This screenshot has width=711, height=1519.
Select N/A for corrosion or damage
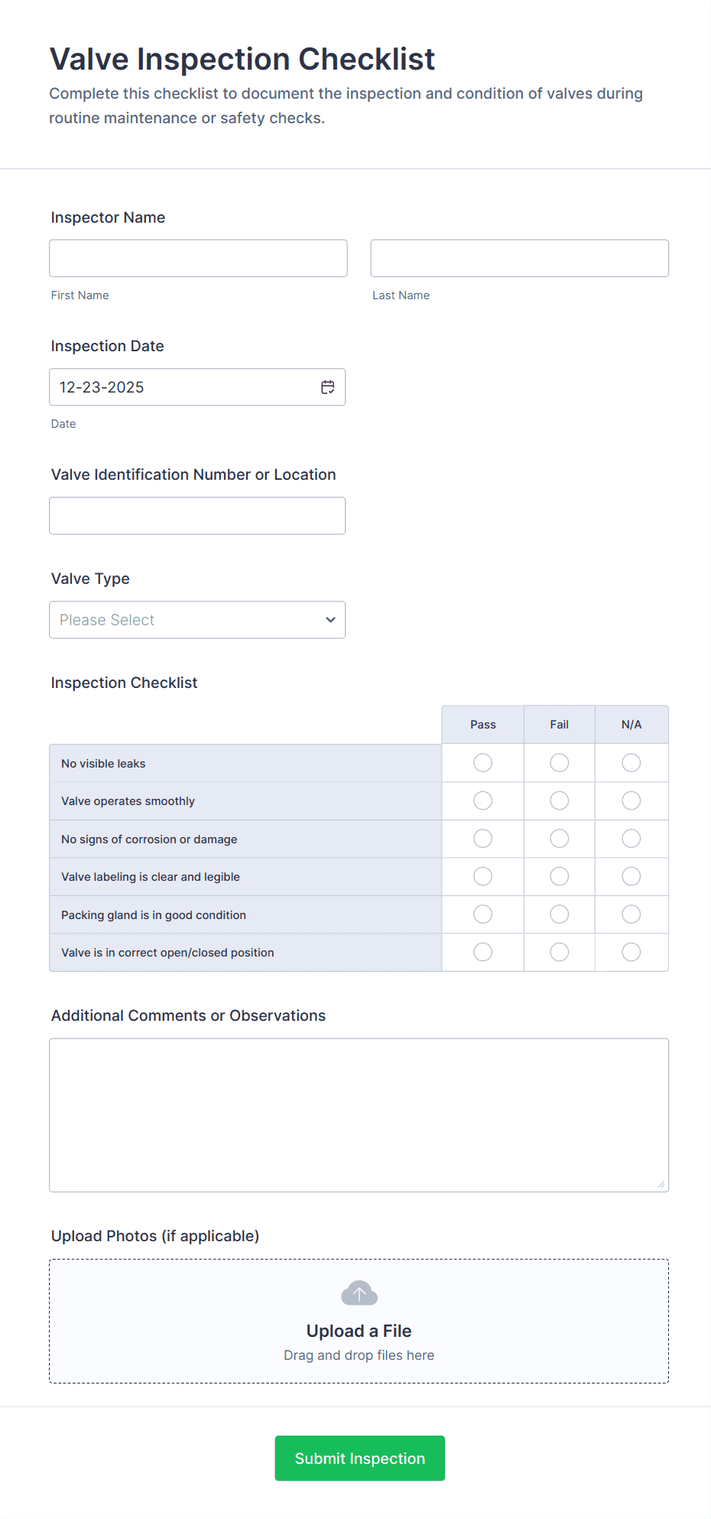click(x=631, y=839)
